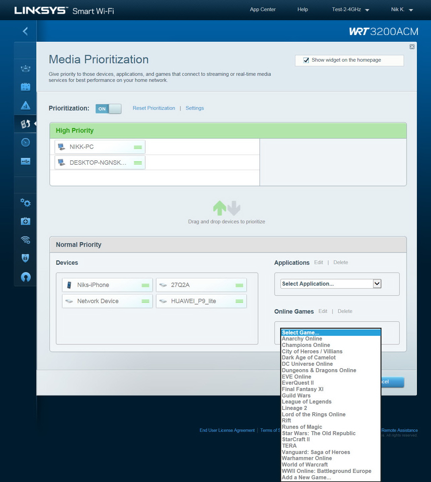Select StarCraft II from game list
431x482 pixels.
(x=331, y=439)
